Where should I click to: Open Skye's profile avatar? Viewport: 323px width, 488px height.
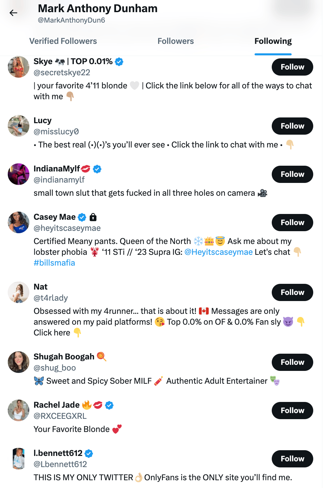(19, 67)
